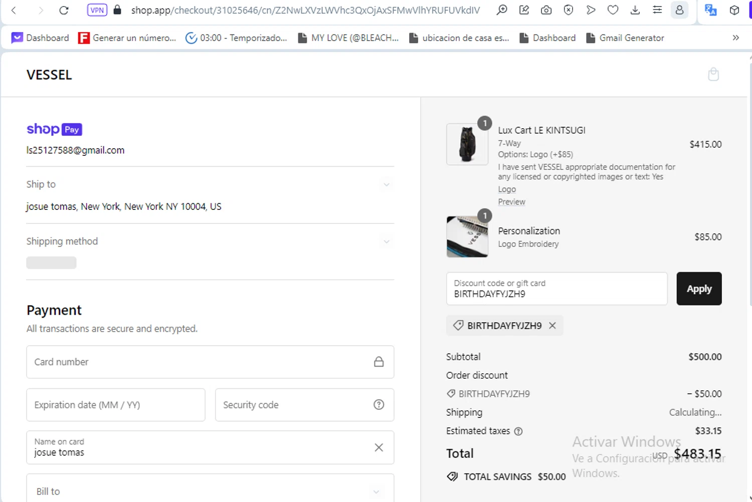Click the estimated taxes help icon
This screenshot has height=502, width=752.
tap(518, 431)
